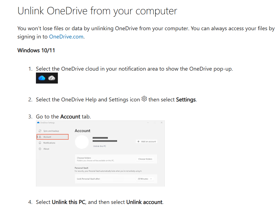280x216 pixels.
Task: Click the Unlink this PC link
Action: pyautogui.click(x=100, y=146)
